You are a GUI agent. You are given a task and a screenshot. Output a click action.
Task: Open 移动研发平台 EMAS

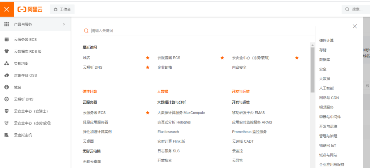(x=249, y=113)
